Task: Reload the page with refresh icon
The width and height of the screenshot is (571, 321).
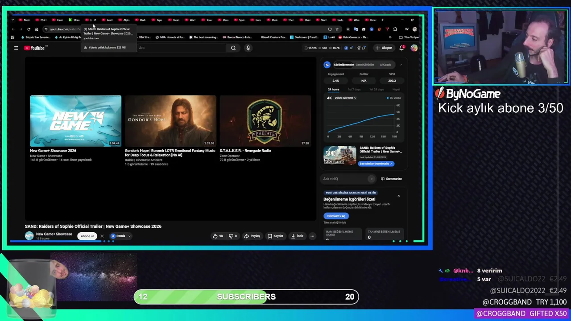Action: click(29, 29)
